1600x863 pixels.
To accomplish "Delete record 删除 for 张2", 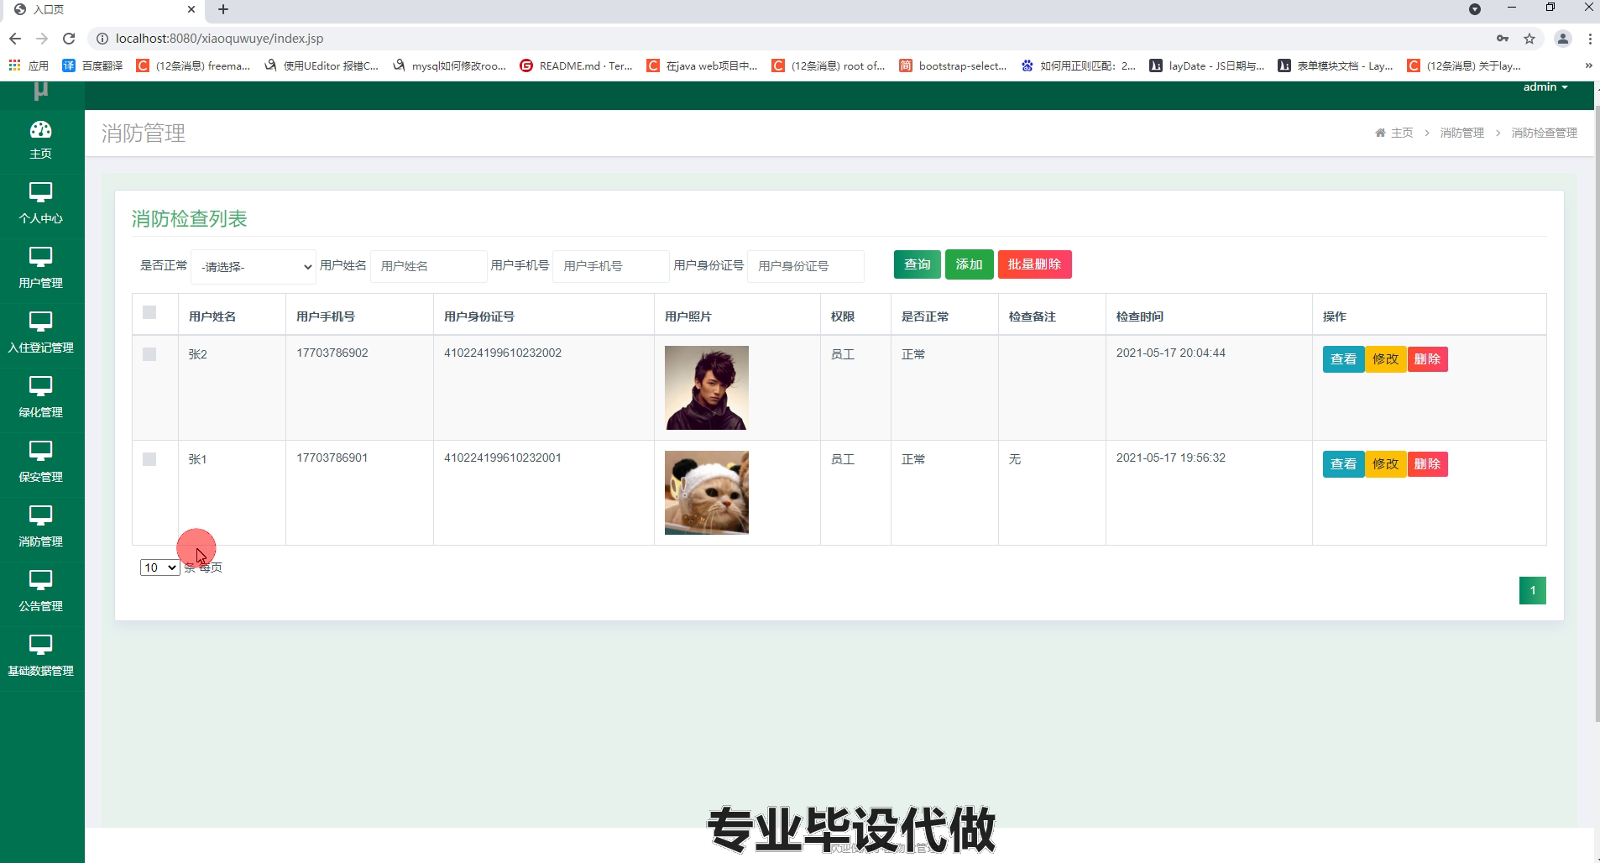I will (1427, 359).
